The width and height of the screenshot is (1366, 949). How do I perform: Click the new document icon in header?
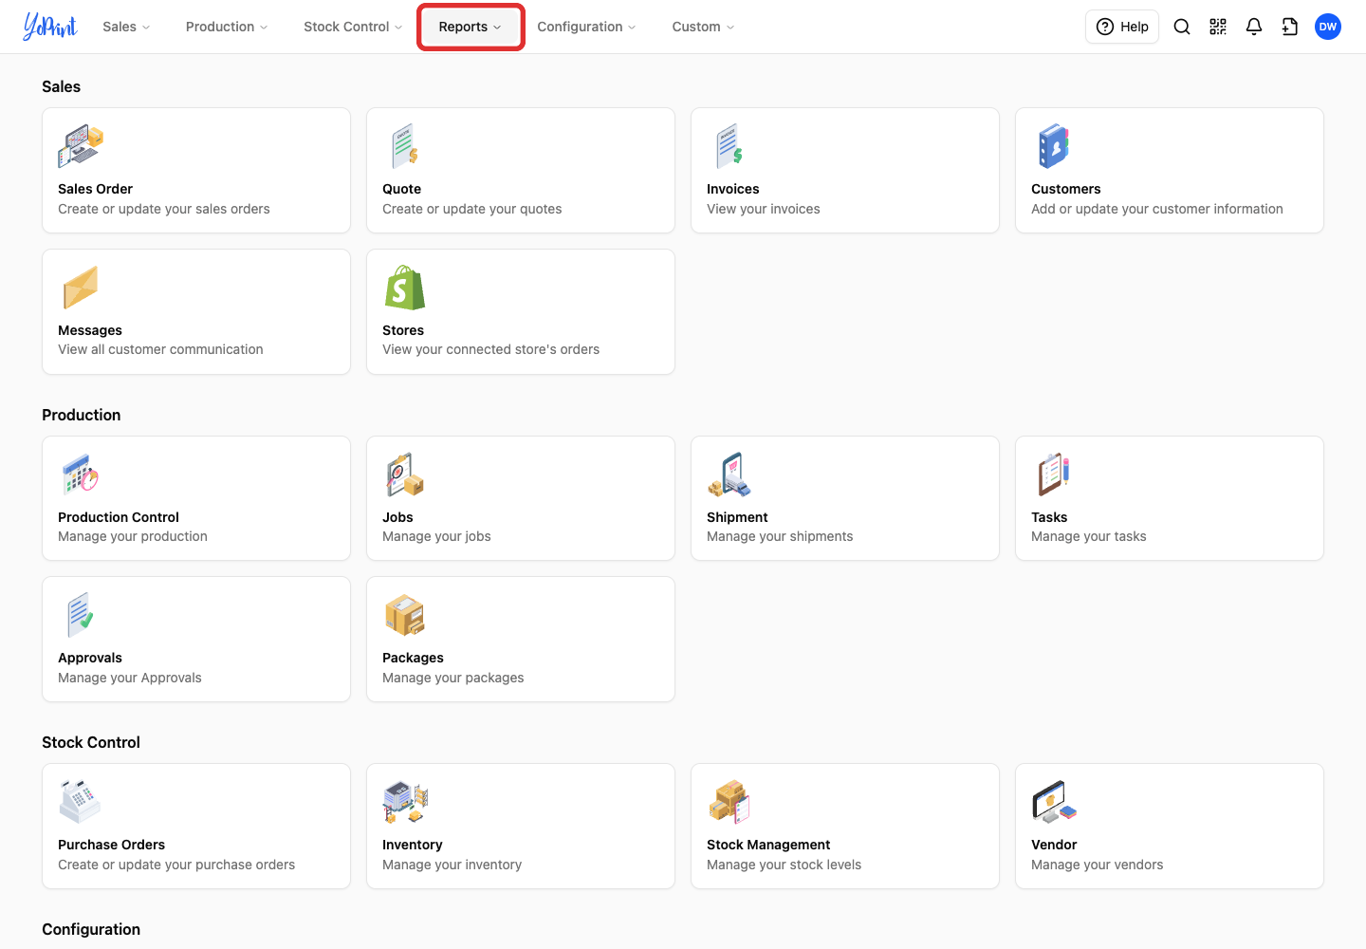click(1290, 27)
